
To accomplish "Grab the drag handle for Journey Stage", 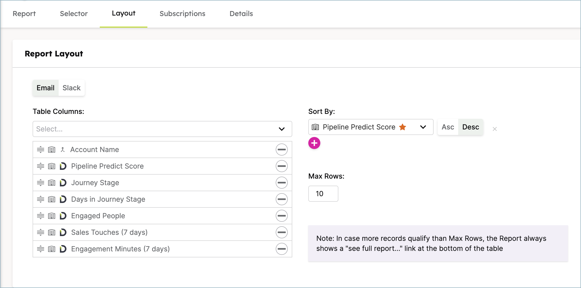I will pyautogui.click(x=40, y=183).
